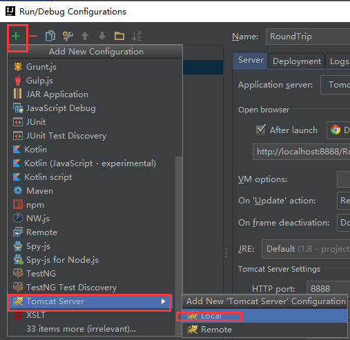This screenshot has width=350, height=340.
Task: Choose NW.js configuration type
Action: (x=91, y=219)
